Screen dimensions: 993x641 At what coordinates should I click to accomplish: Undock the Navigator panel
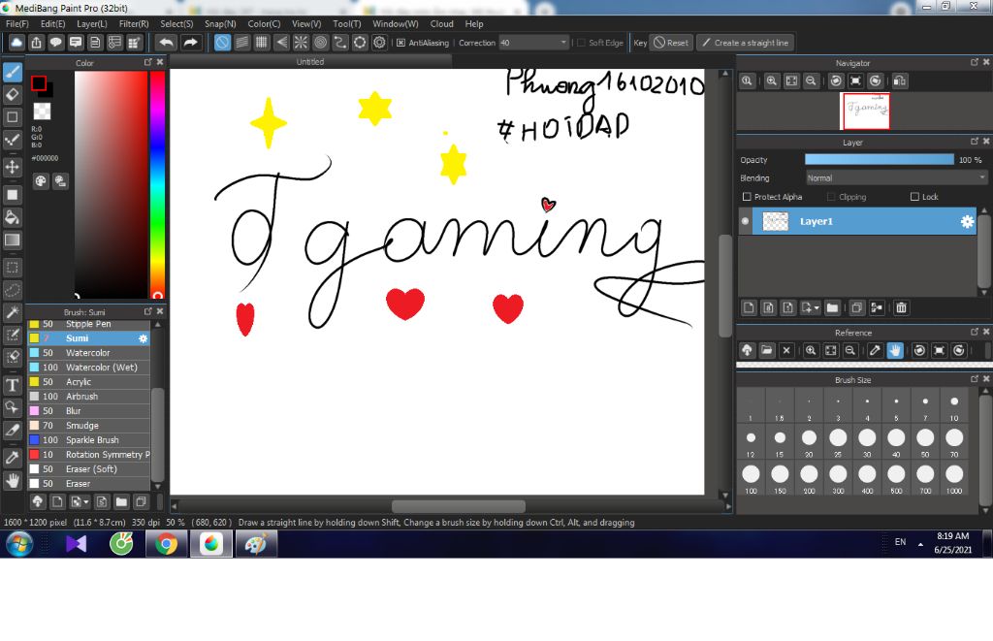[x=975, y=62]
